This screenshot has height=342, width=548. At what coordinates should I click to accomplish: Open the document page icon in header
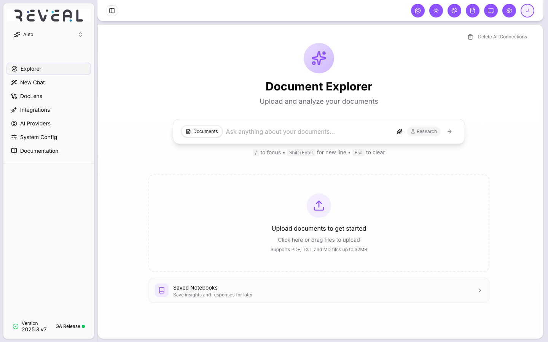[x=473, y=11]
